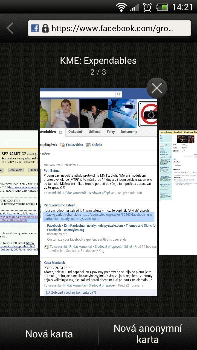The height and width of the screenshot is (350, 197).
Task: Tap the post text field with něco...
Action: pos(99,154)
